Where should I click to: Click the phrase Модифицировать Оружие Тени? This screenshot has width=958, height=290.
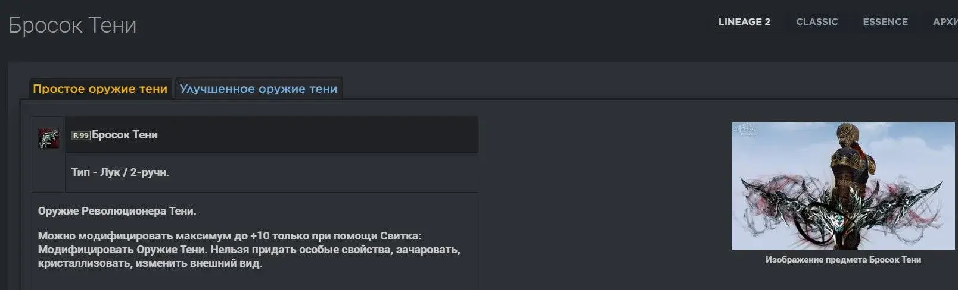[122, 250]
